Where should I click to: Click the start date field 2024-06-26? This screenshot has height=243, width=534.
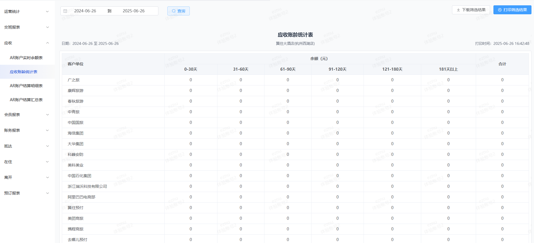tap(85, 11)
